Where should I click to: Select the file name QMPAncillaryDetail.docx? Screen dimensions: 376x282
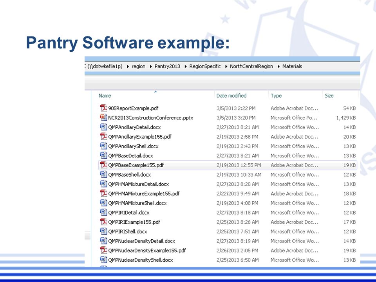tap(134, 127)
